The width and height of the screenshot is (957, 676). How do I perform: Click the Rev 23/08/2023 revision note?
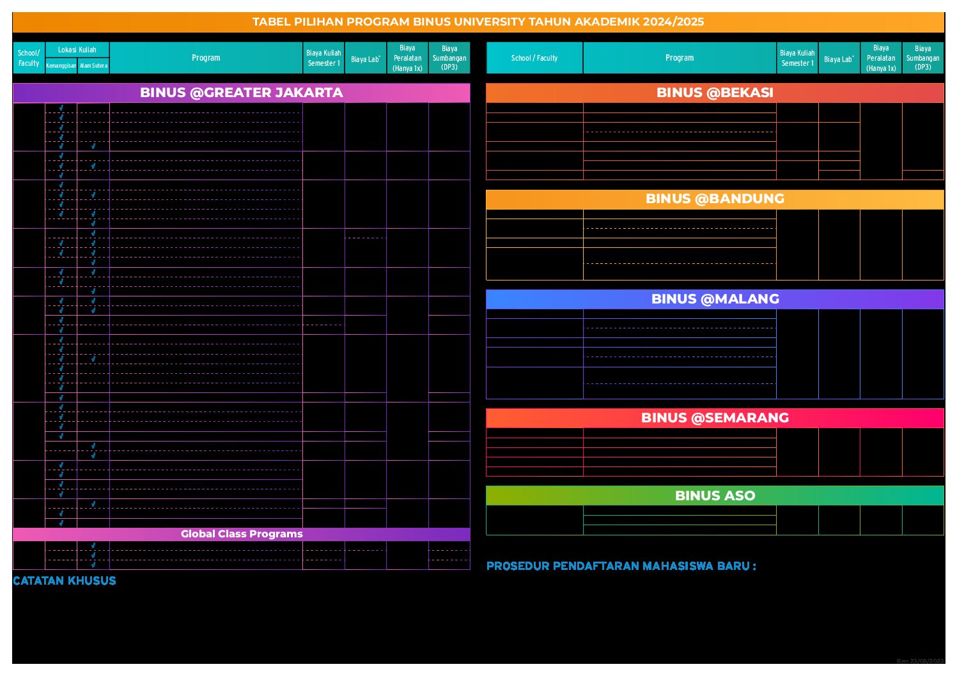pyautogui.click(x=920, y=661)
